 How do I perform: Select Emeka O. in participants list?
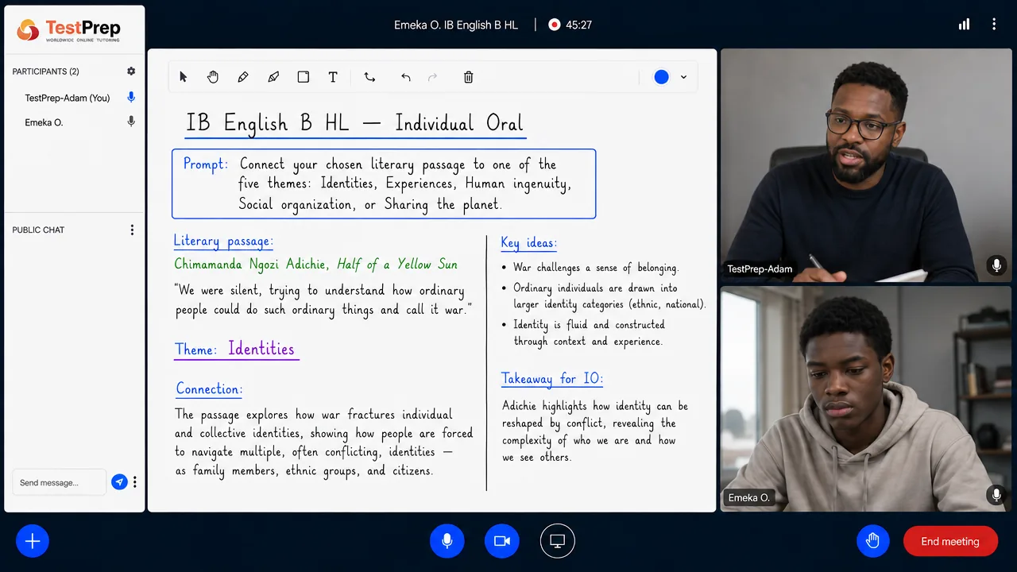44,122
